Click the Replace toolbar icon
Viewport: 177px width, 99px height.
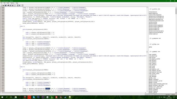[x=12, y=5]
